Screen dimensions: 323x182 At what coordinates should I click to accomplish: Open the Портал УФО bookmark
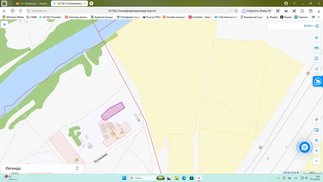click(x=151, y=17)
